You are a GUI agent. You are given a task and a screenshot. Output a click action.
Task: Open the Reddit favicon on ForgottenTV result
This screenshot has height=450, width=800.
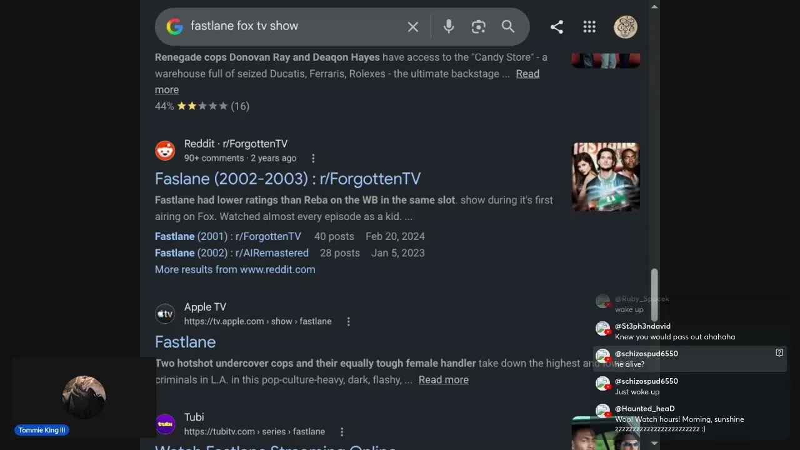tap(166, 151)
